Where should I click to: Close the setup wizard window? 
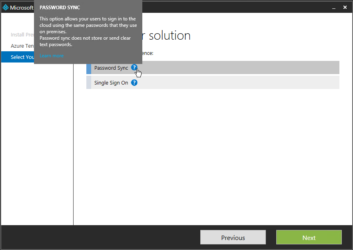pos(345,7)
